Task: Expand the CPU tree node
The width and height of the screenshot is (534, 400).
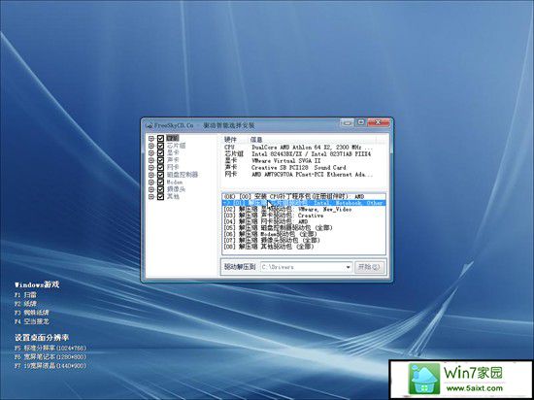Action: [151, 139]
